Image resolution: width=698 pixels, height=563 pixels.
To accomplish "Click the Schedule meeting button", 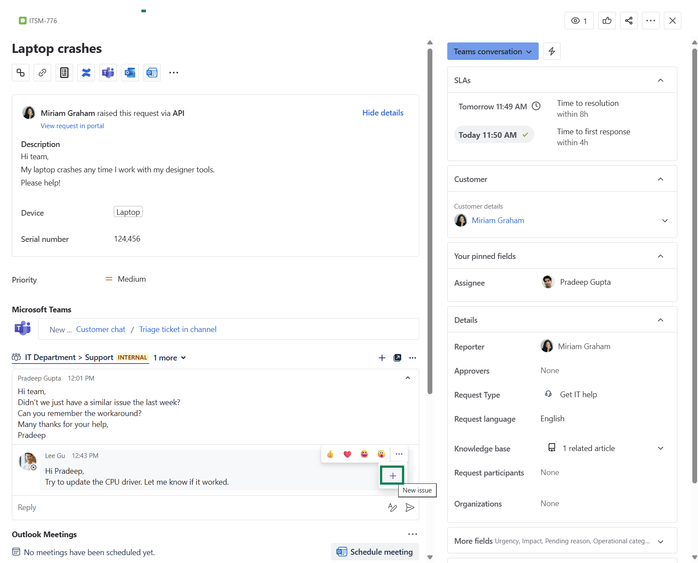I will (375, 552).
